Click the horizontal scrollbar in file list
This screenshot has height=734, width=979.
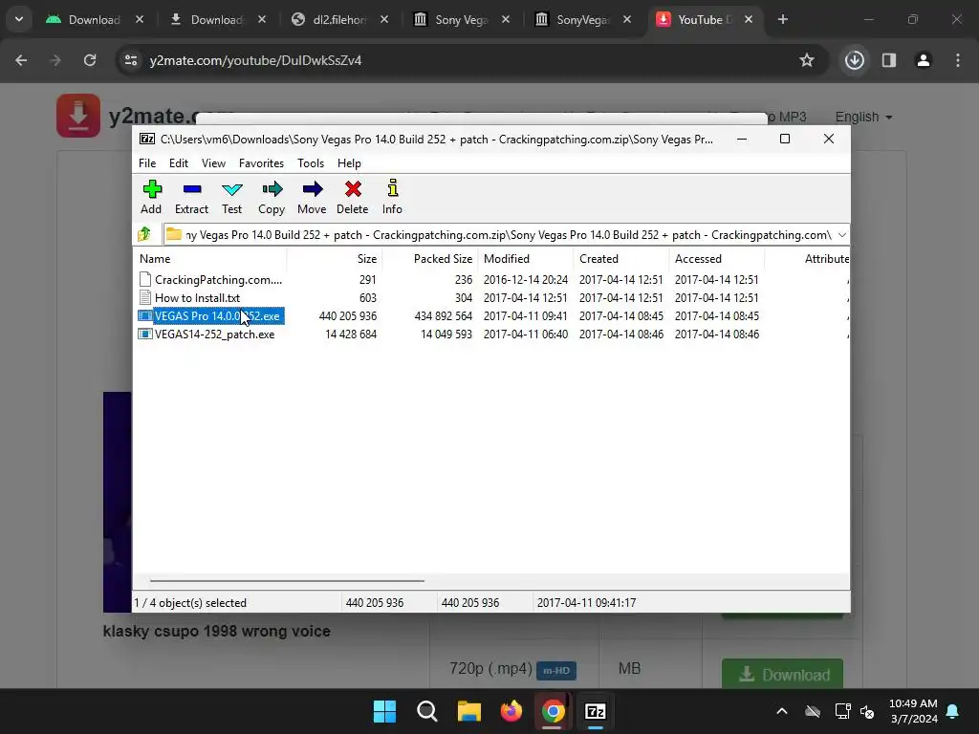[x=287, y=580]
